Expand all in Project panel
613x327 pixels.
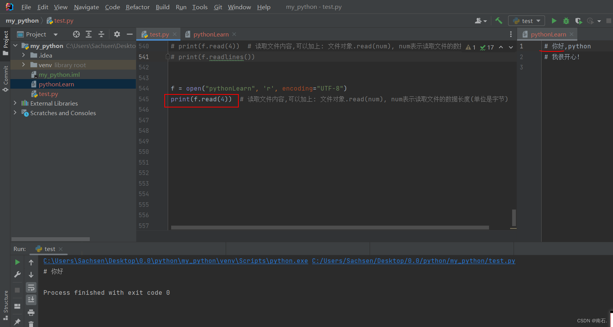tap(89, 34)
